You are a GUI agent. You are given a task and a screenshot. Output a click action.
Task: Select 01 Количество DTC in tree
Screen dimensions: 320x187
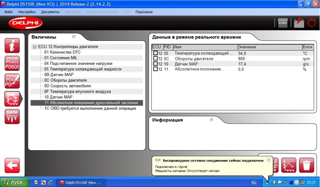point(62,52)
